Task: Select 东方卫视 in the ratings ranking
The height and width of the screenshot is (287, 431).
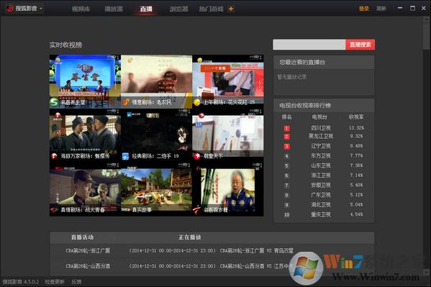Action: 321,156
